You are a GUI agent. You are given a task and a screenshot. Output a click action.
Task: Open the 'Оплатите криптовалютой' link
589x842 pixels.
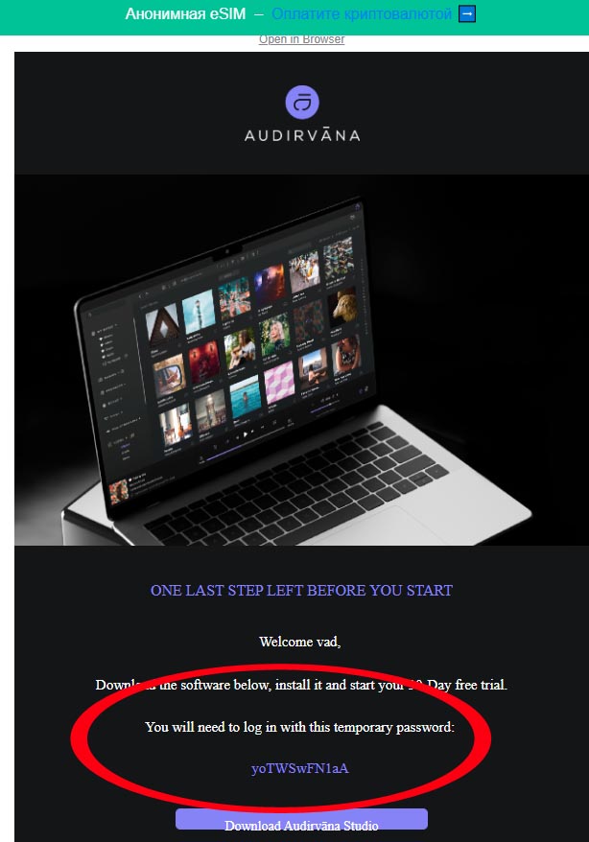tap(362, 14)
